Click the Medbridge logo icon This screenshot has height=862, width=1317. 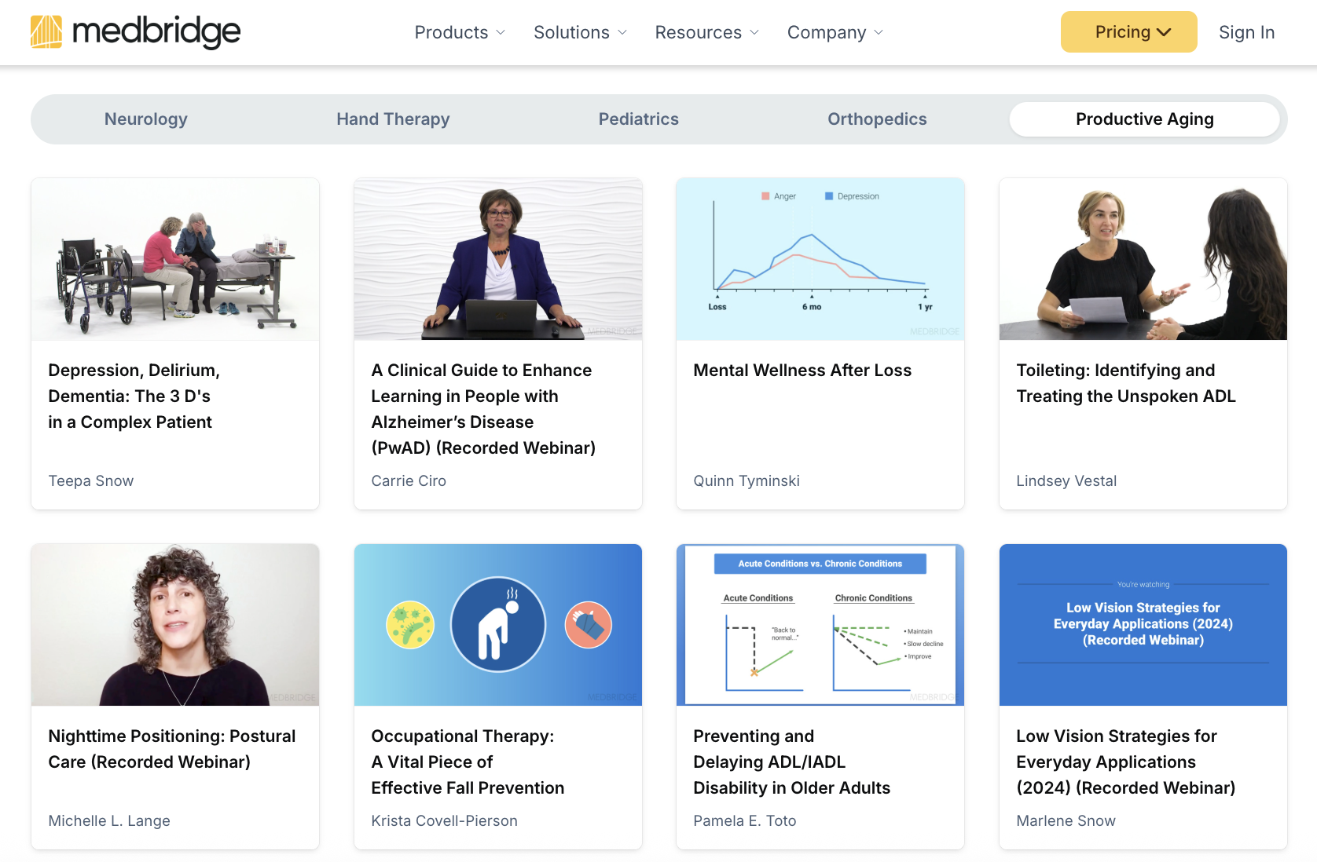(x=46, y=31)
